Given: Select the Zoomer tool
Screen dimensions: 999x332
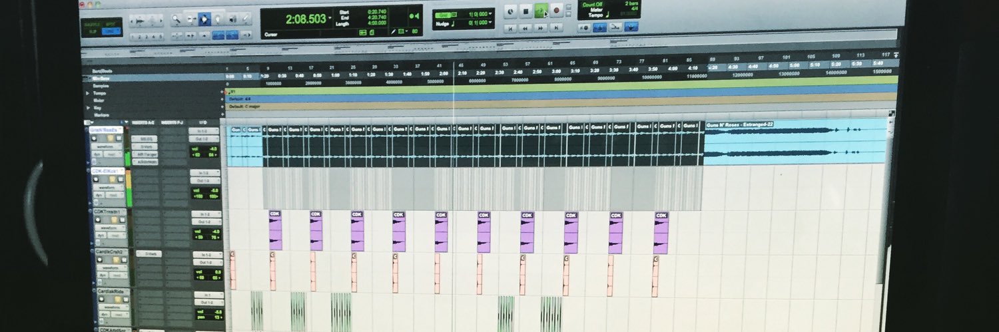Looking at the screenshot, I should 176,19.
